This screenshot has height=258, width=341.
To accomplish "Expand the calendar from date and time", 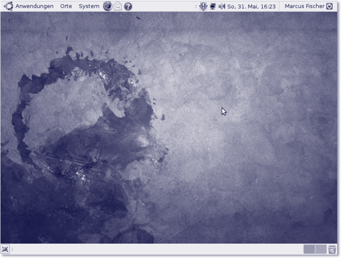I will coord(251,6).
